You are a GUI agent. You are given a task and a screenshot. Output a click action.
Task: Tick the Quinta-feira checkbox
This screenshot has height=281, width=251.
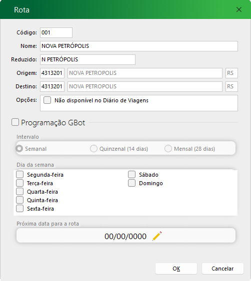pyautogui.click(x=19, y=200)
